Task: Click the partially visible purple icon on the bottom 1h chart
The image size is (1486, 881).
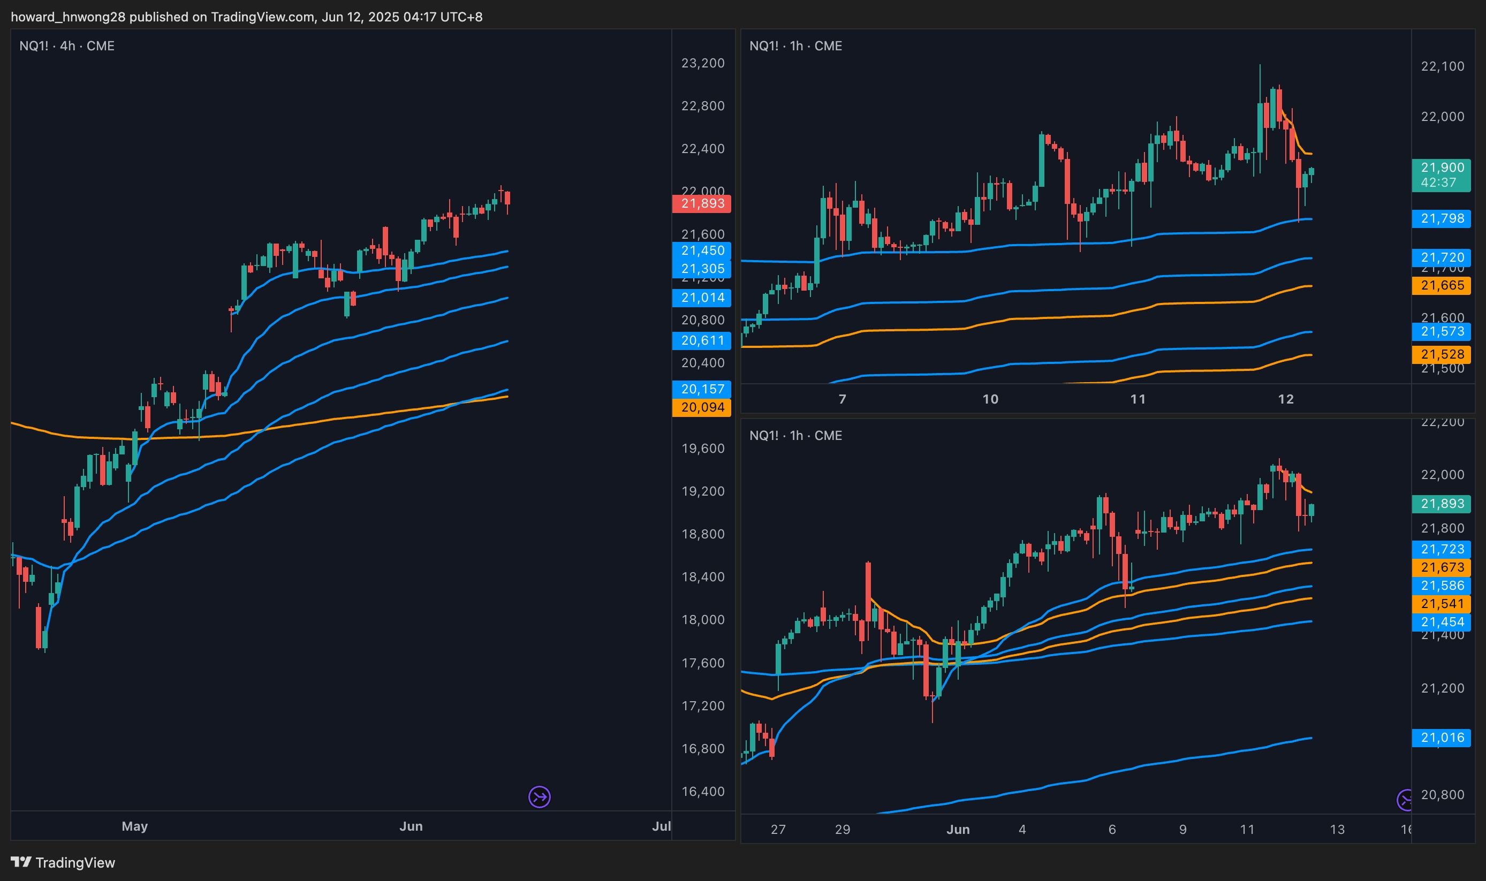Action: (x=1405, y=800)
